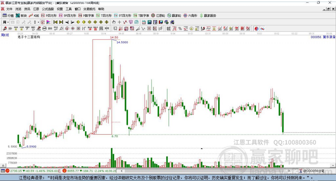Open the 文件 menu
The image size is (336, 181).
point(10,9)
